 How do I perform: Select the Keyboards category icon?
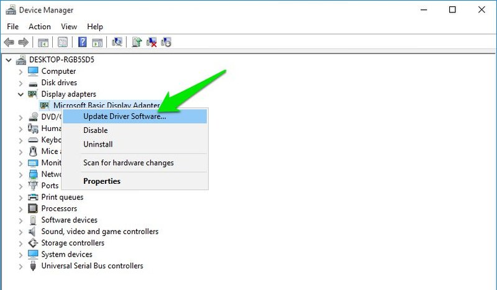33,140
